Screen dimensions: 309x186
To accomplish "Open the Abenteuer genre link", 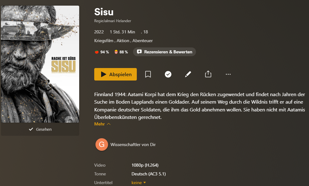I will point(142,41).
